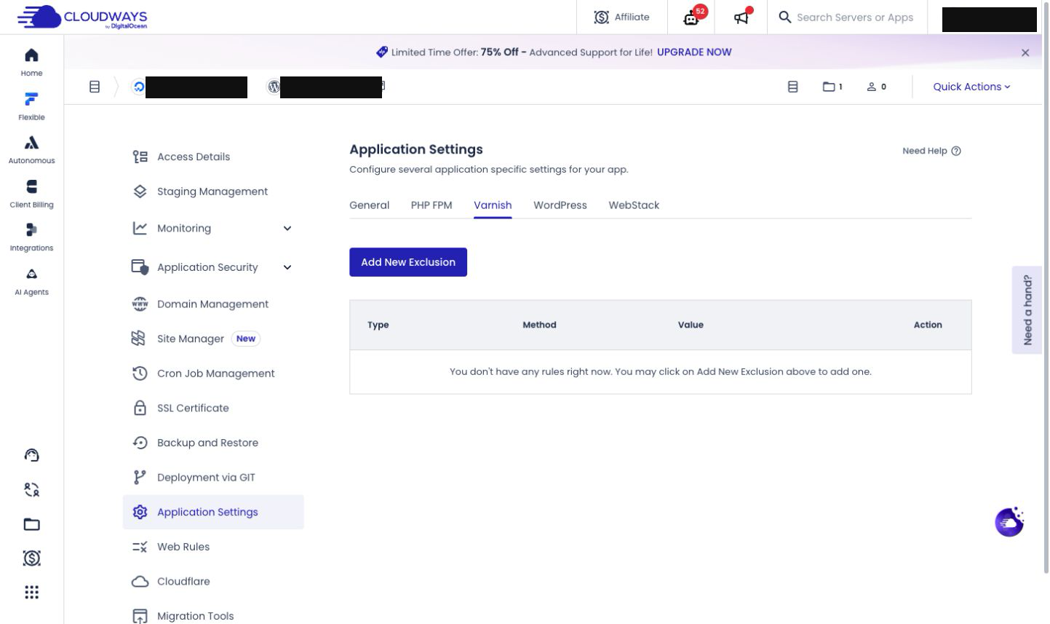Screen dimensions: 1050x624
Task: Click the server icon near folder count
Action: click(793, 87)
